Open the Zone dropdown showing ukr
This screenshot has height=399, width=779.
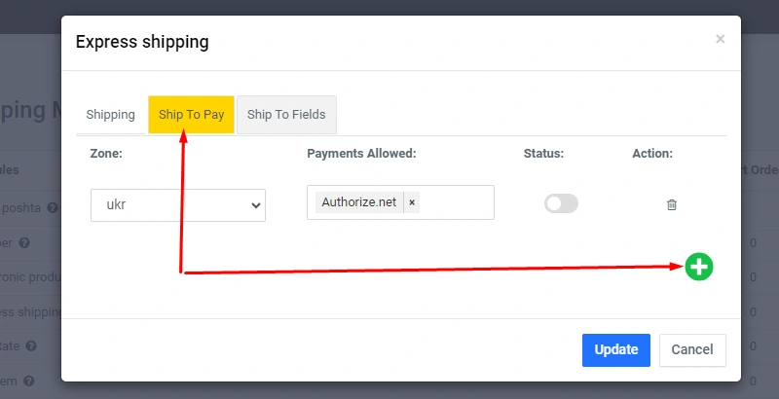[x=178, y=205]
